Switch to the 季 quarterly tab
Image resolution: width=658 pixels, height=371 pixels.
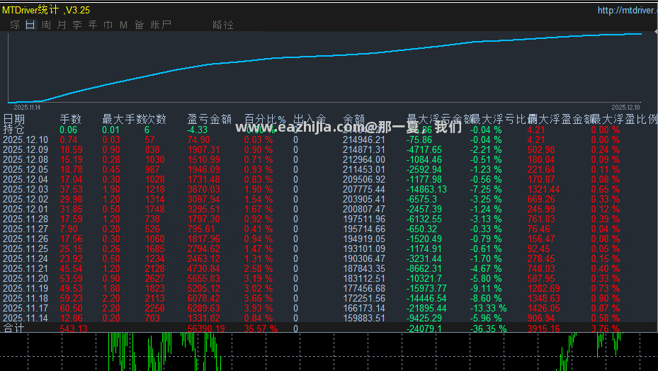[77, 25]
